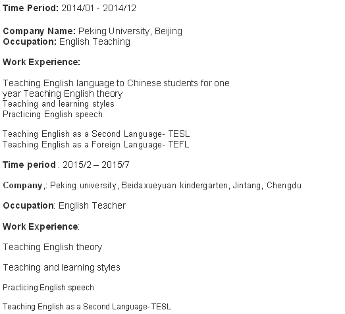The height and width of the screenshot is (314, 345).
Task: Click the date range 2014/01 - 2014/12
Action: (x=99, y=8)
